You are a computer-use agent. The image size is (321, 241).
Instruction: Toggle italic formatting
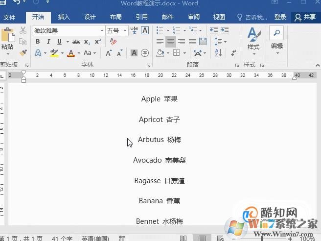pos(48,42)
